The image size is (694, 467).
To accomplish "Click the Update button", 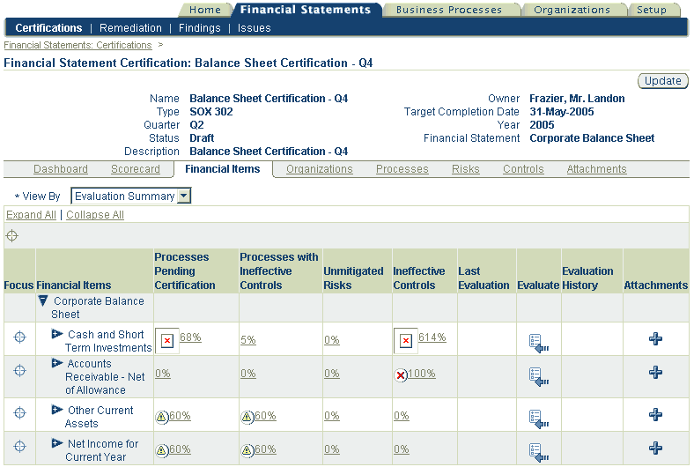I will [x=662, y=81].
